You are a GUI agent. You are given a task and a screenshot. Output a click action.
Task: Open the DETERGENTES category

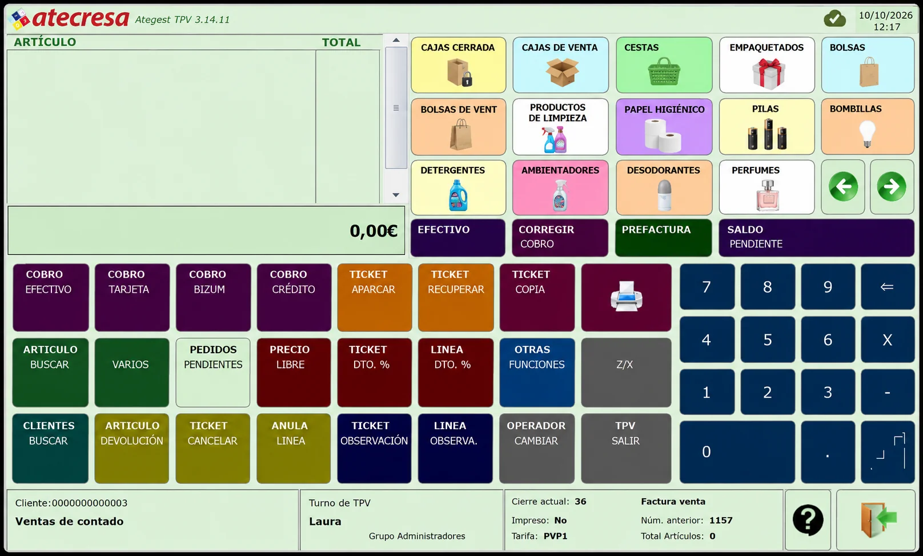tap(458, 187)
